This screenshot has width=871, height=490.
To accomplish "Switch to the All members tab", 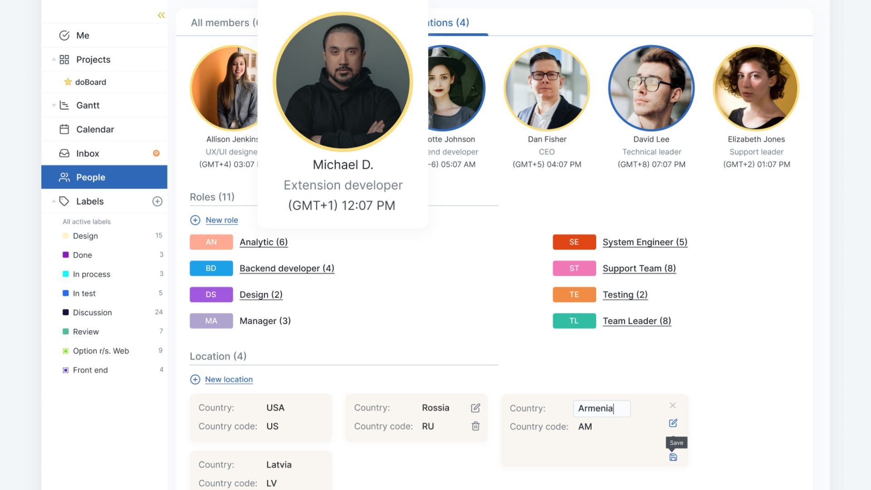I will [x=221, y=23].
